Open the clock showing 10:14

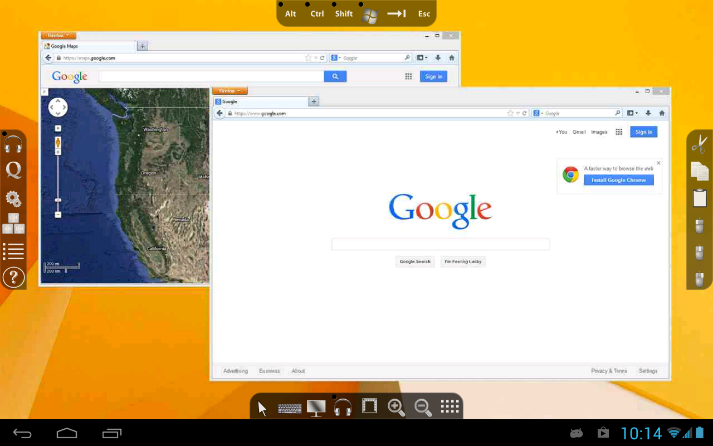tap(641, 433)
